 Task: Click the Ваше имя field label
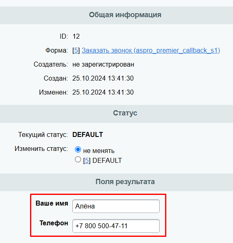pyautogui.click(x=52, y=203)
